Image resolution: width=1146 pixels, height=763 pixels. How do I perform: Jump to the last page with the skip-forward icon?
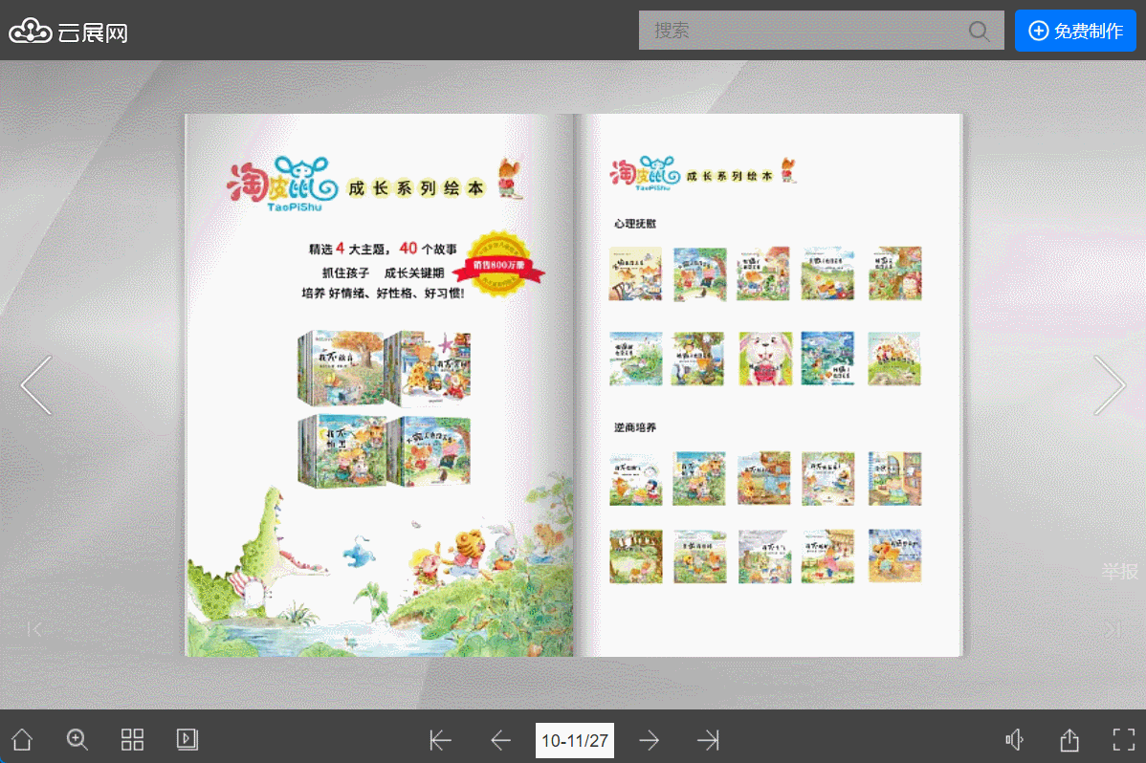pos(708,739)
